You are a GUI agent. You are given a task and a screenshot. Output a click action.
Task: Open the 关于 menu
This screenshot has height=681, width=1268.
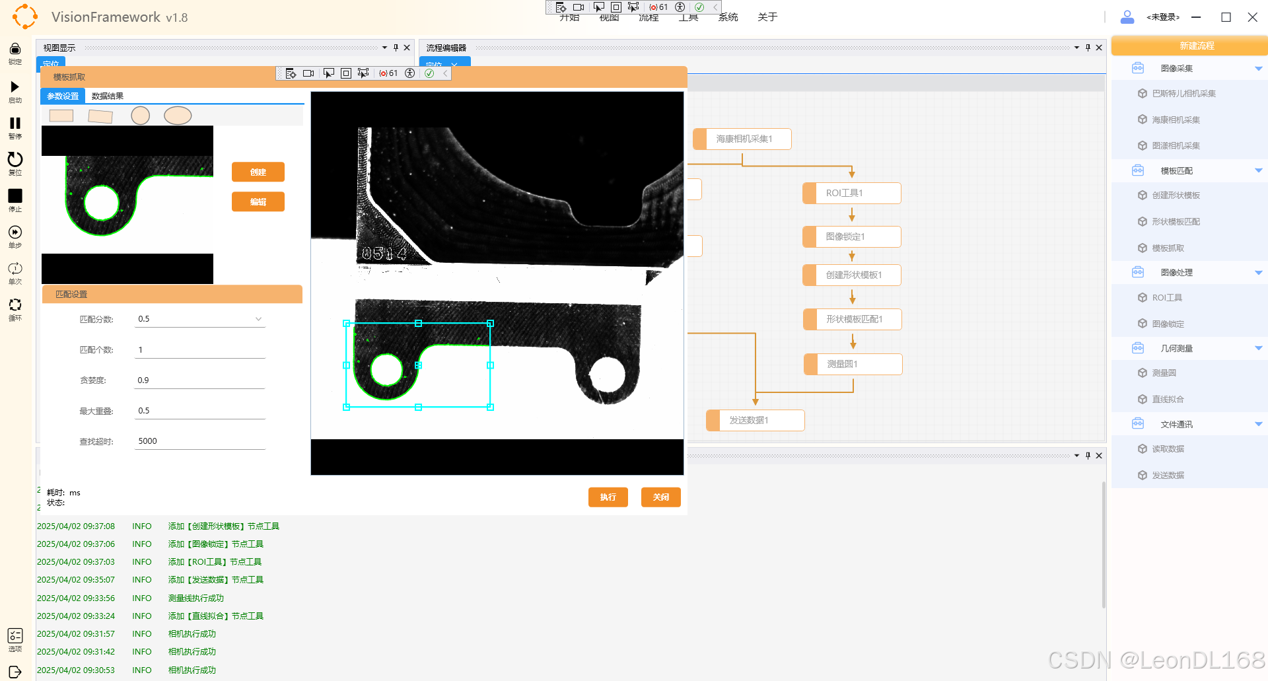(x=767, y=17)
